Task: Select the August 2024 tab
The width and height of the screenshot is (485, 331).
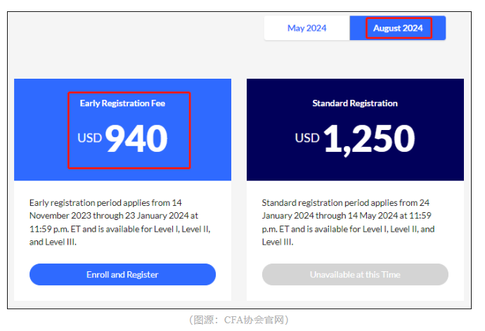Action: coord(398,28)
